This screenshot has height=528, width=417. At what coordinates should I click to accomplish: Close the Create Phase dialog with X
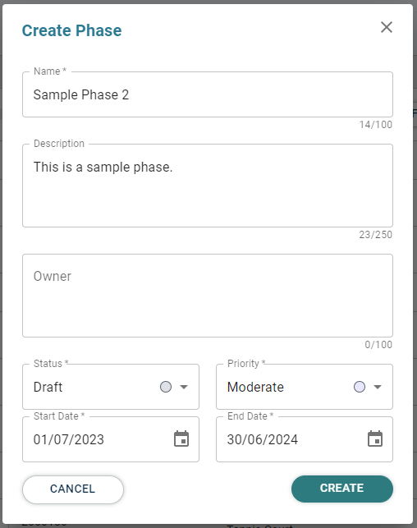(x=387, y=27)
